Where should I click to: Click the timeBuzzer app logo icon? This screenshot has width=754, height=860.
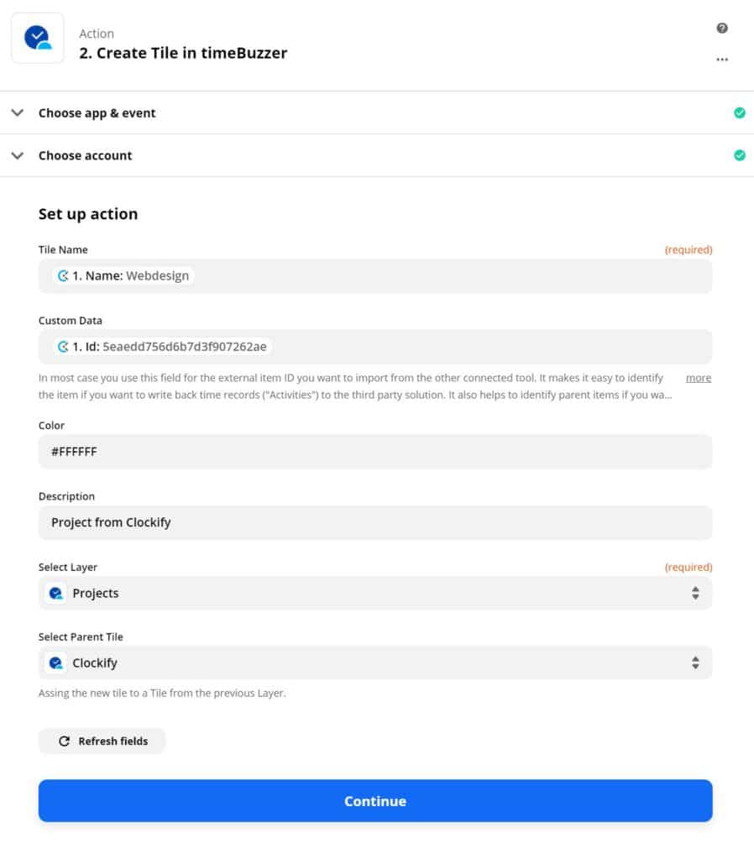click(37, 38)
